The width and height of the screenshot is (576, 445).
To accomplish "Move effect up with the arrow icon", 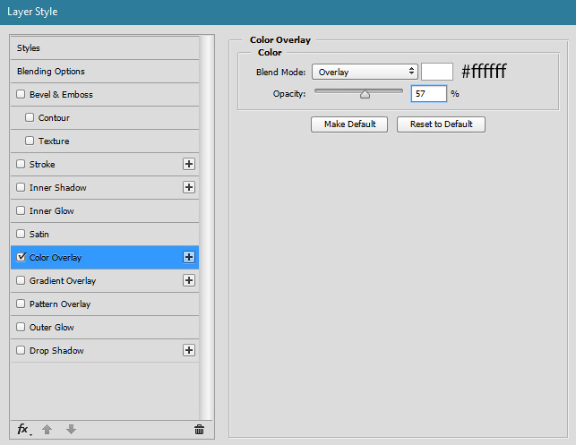I will pyautogui.click(x=47, y=429).
